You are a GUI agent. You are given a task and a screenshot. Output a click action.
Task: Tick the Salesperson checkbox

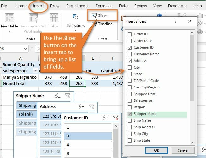(x=130, y=100)
